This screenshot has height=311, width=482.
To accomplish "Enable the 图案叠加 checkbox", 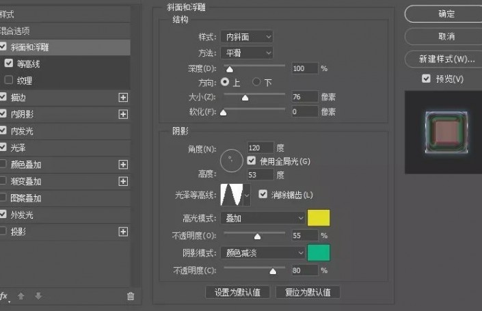I will 3,198.
